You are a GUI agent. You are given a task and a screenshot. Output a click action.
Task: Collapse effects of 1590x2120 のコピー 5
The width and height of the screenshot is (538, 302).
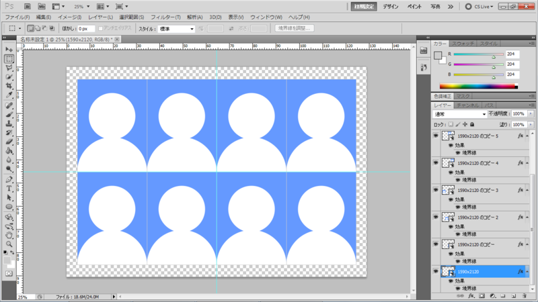pos(527,136)
